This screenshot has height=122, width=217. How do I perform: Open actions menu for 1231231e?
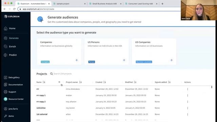click(x=188, y=108)
